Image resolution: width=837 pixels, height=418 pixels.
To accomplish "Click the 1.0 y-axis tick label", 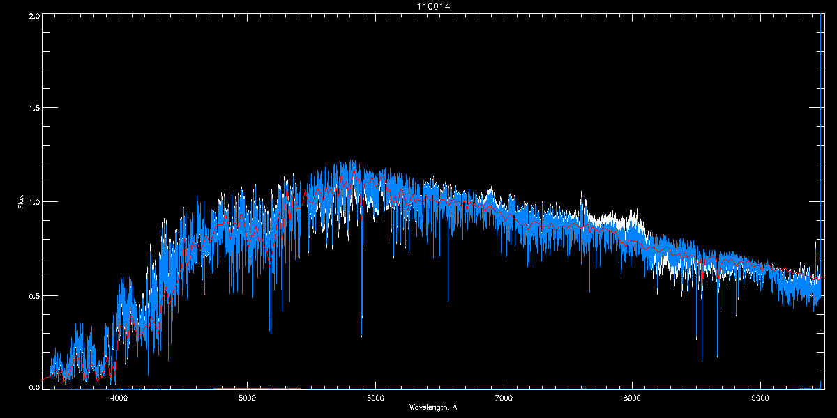I will pos(33,202).
